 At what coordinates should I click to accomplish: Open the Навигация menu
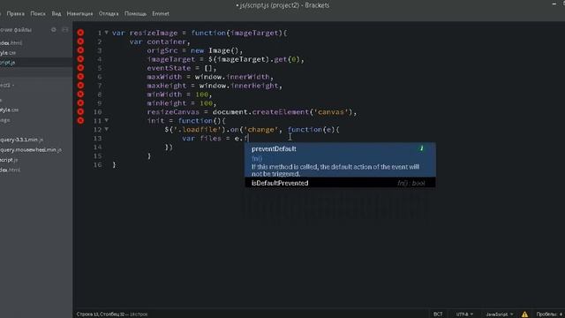click(x=79, y=14)
